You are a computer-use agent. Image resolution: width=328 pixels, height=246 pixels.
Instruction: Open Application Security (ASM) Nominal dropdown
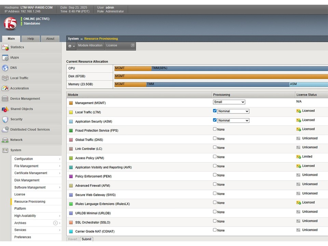(x=233, y=120)
